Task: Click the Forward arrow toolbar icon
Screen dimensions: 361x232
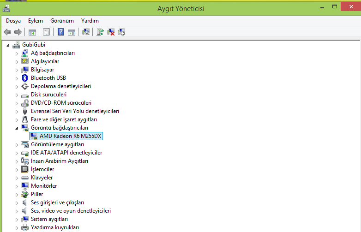Action: point(18,32)
